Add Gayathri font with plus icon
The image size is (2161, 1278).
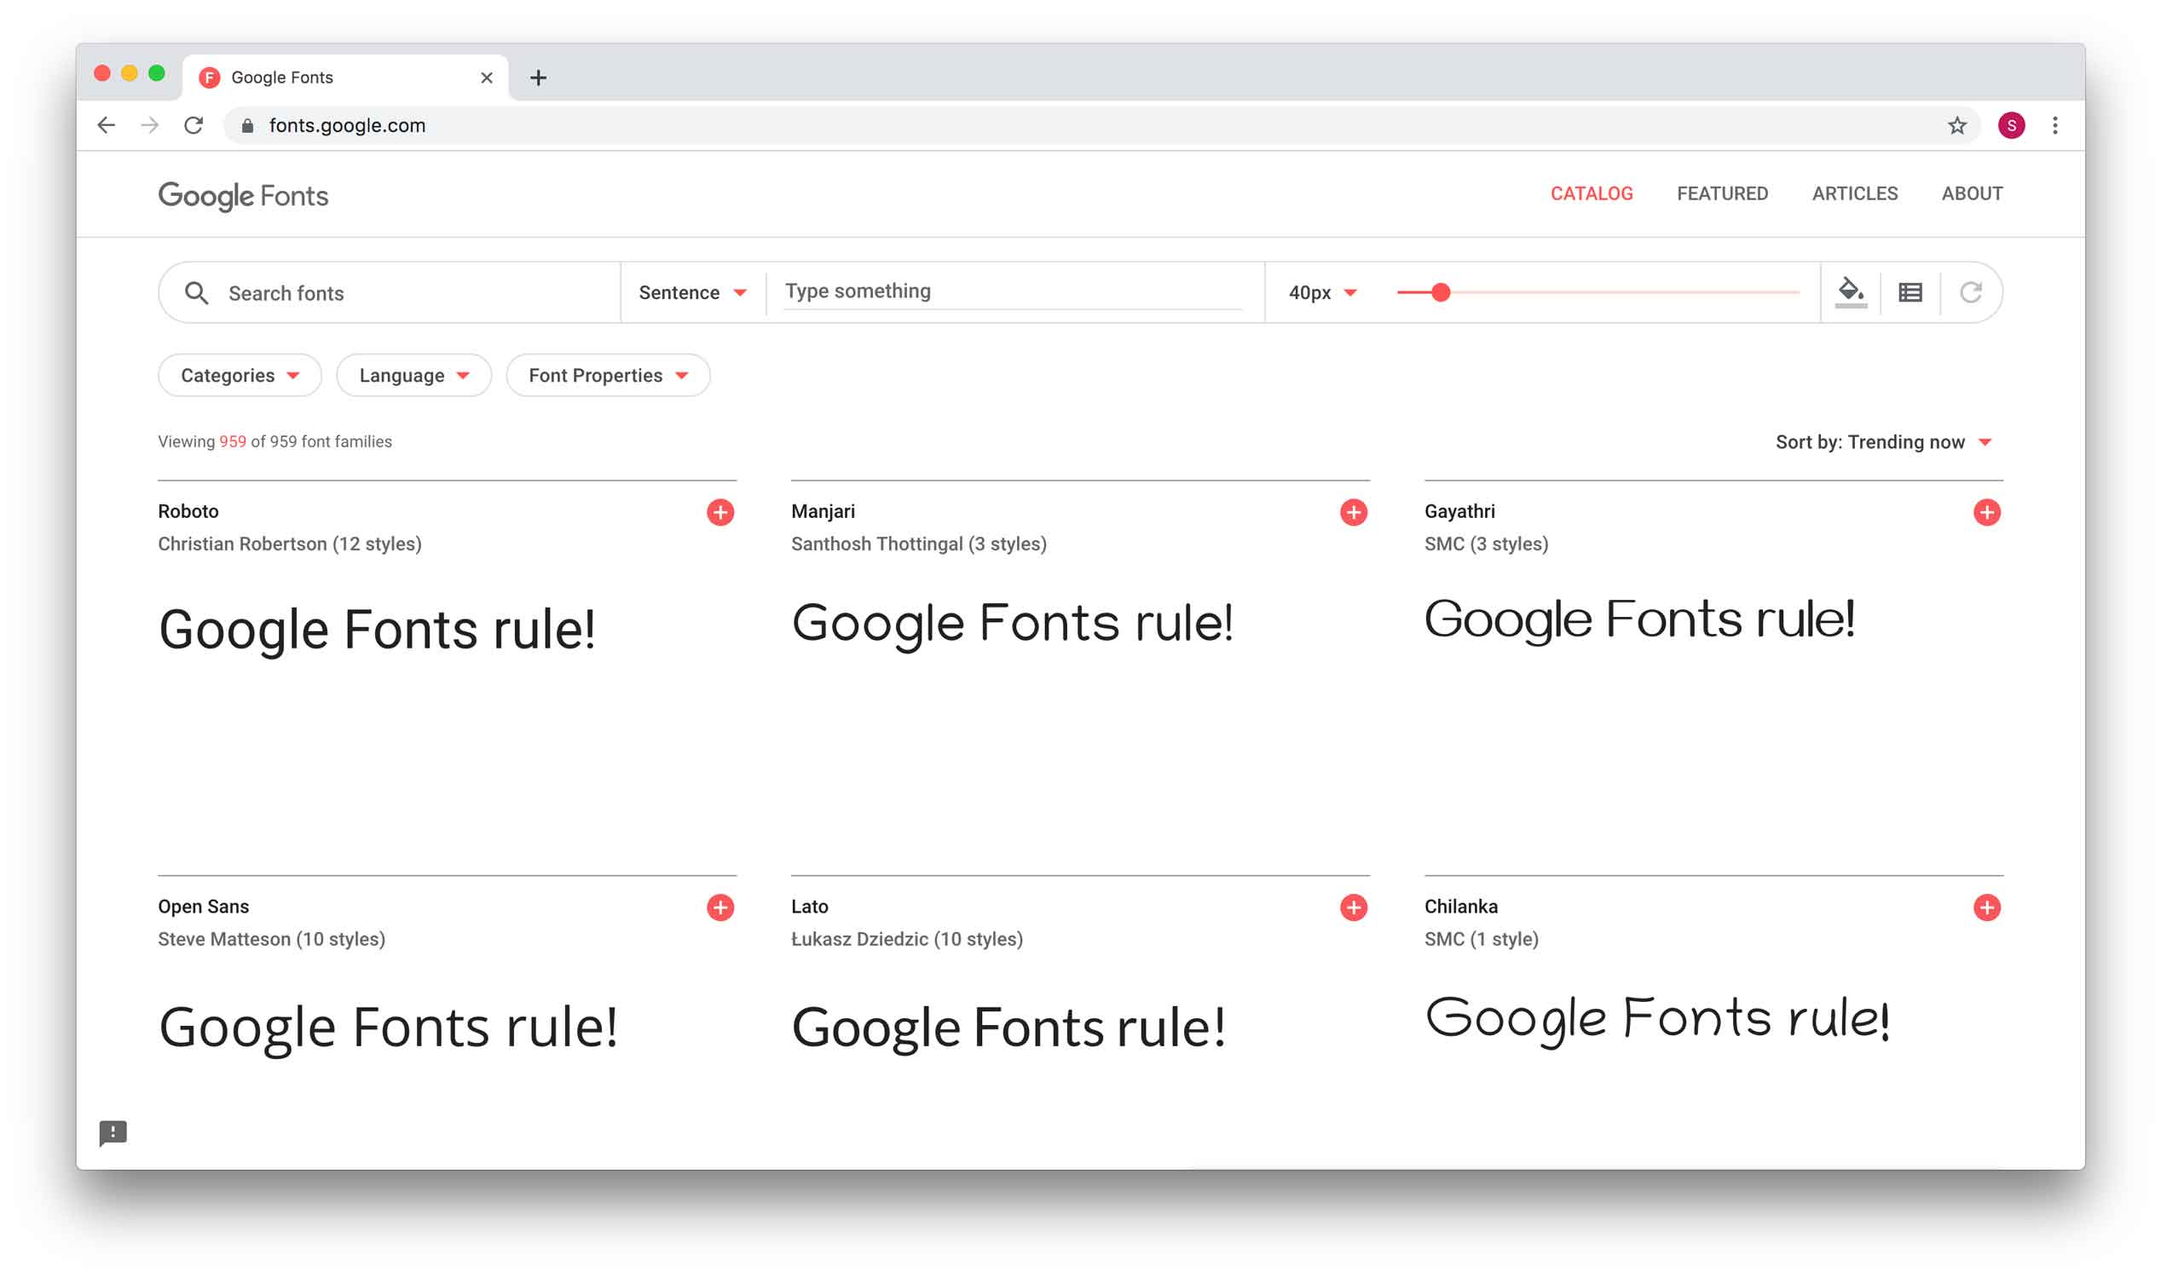(1987, 512)
